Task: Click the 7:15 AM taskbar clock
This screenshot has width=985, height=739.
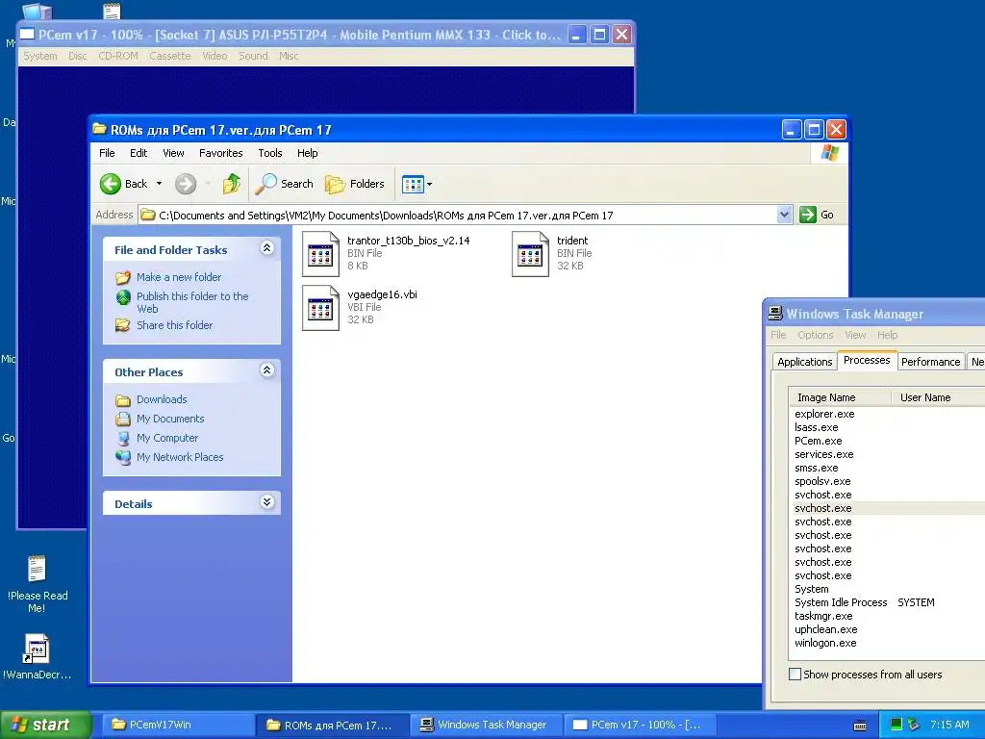Action: (x=949, y=725)
